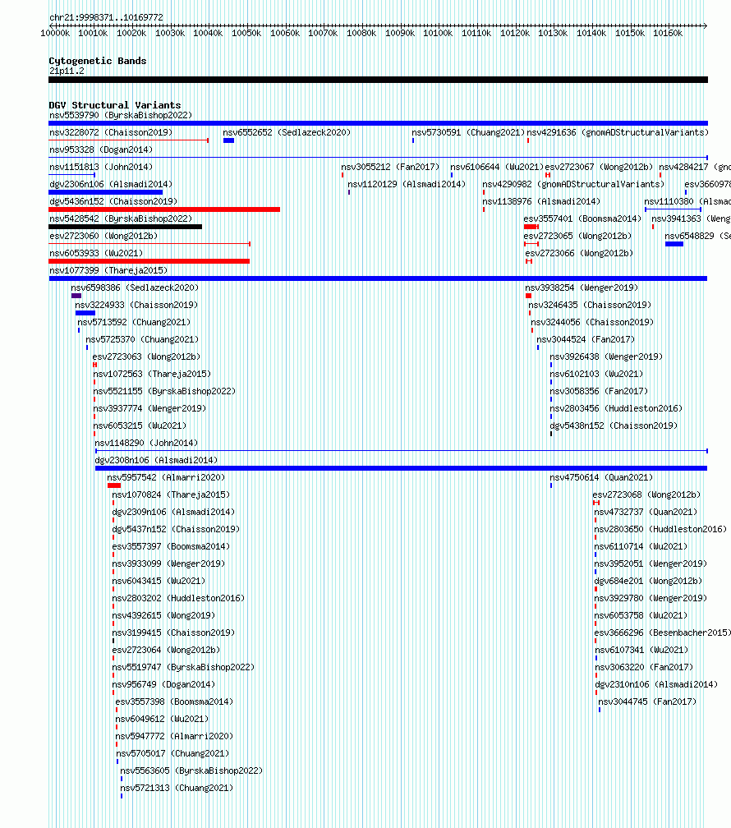Click the blue nsv6552652 variant bar
Image resolution: width=731 pixels, height=828 pixels.
click(228, 140)
